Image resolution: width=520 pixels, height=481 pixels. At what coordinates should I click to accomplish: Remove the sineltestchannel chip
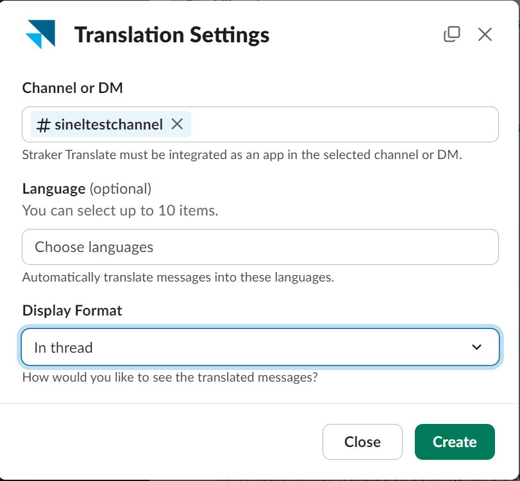(177, 124)
